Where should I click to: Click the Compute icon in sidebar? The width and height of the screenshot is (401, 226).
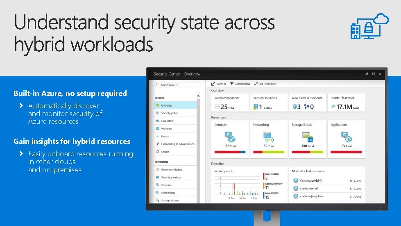[x=158, y=185]
